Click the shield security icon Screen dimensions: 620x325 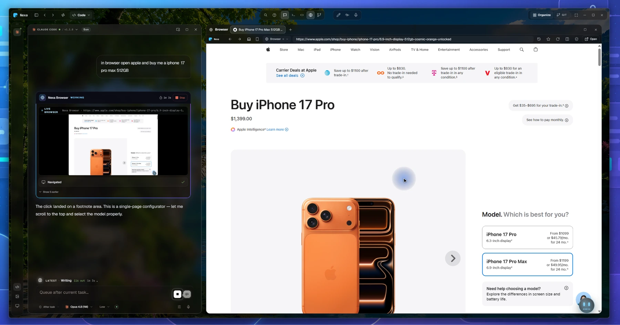(x=577, y=39)
